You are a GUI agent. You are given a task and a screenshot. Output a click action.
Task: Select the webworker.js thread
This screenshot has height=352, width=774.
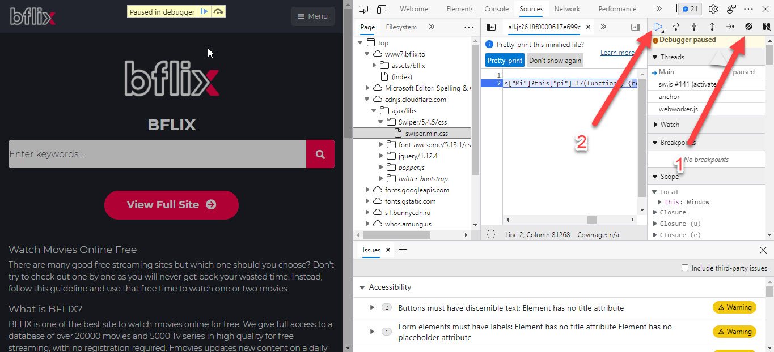[x=678, y=109]
